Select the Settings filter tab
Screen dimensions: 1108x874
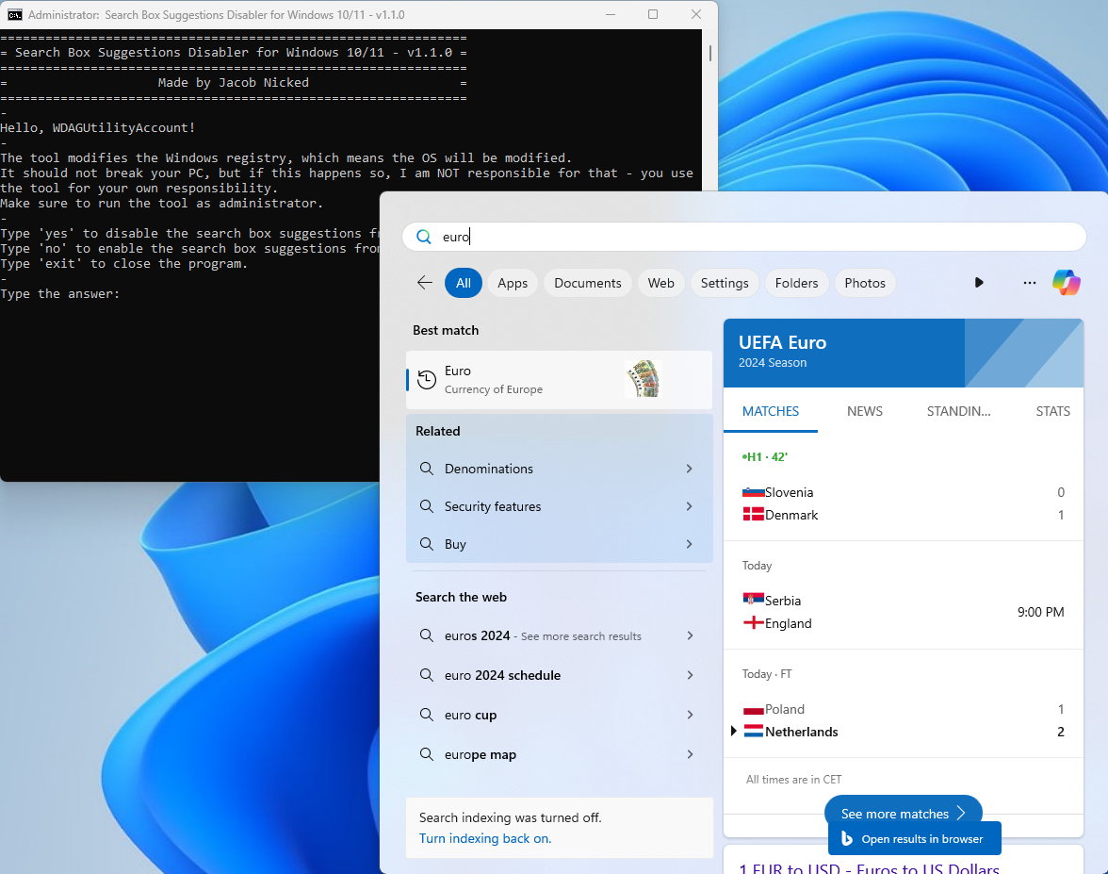[725, 283]
